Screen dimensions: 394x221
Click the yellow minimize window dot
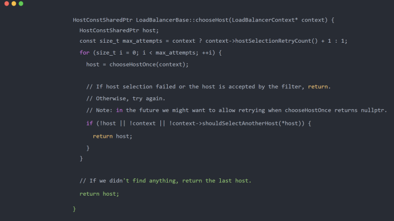tap(14, 3)
